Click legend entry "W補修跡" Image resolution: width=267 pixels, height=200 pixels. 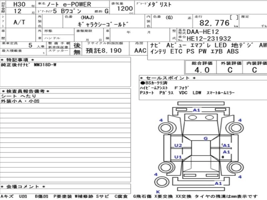tap(84, 196)
